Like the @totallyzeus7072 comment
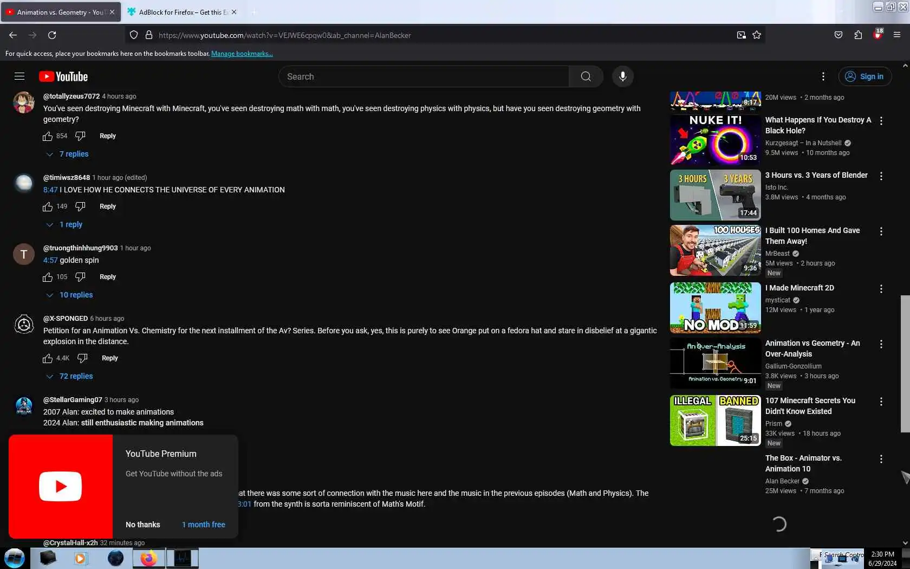The width and height of the screenshot is (910, 569). [x=48, y=136]
